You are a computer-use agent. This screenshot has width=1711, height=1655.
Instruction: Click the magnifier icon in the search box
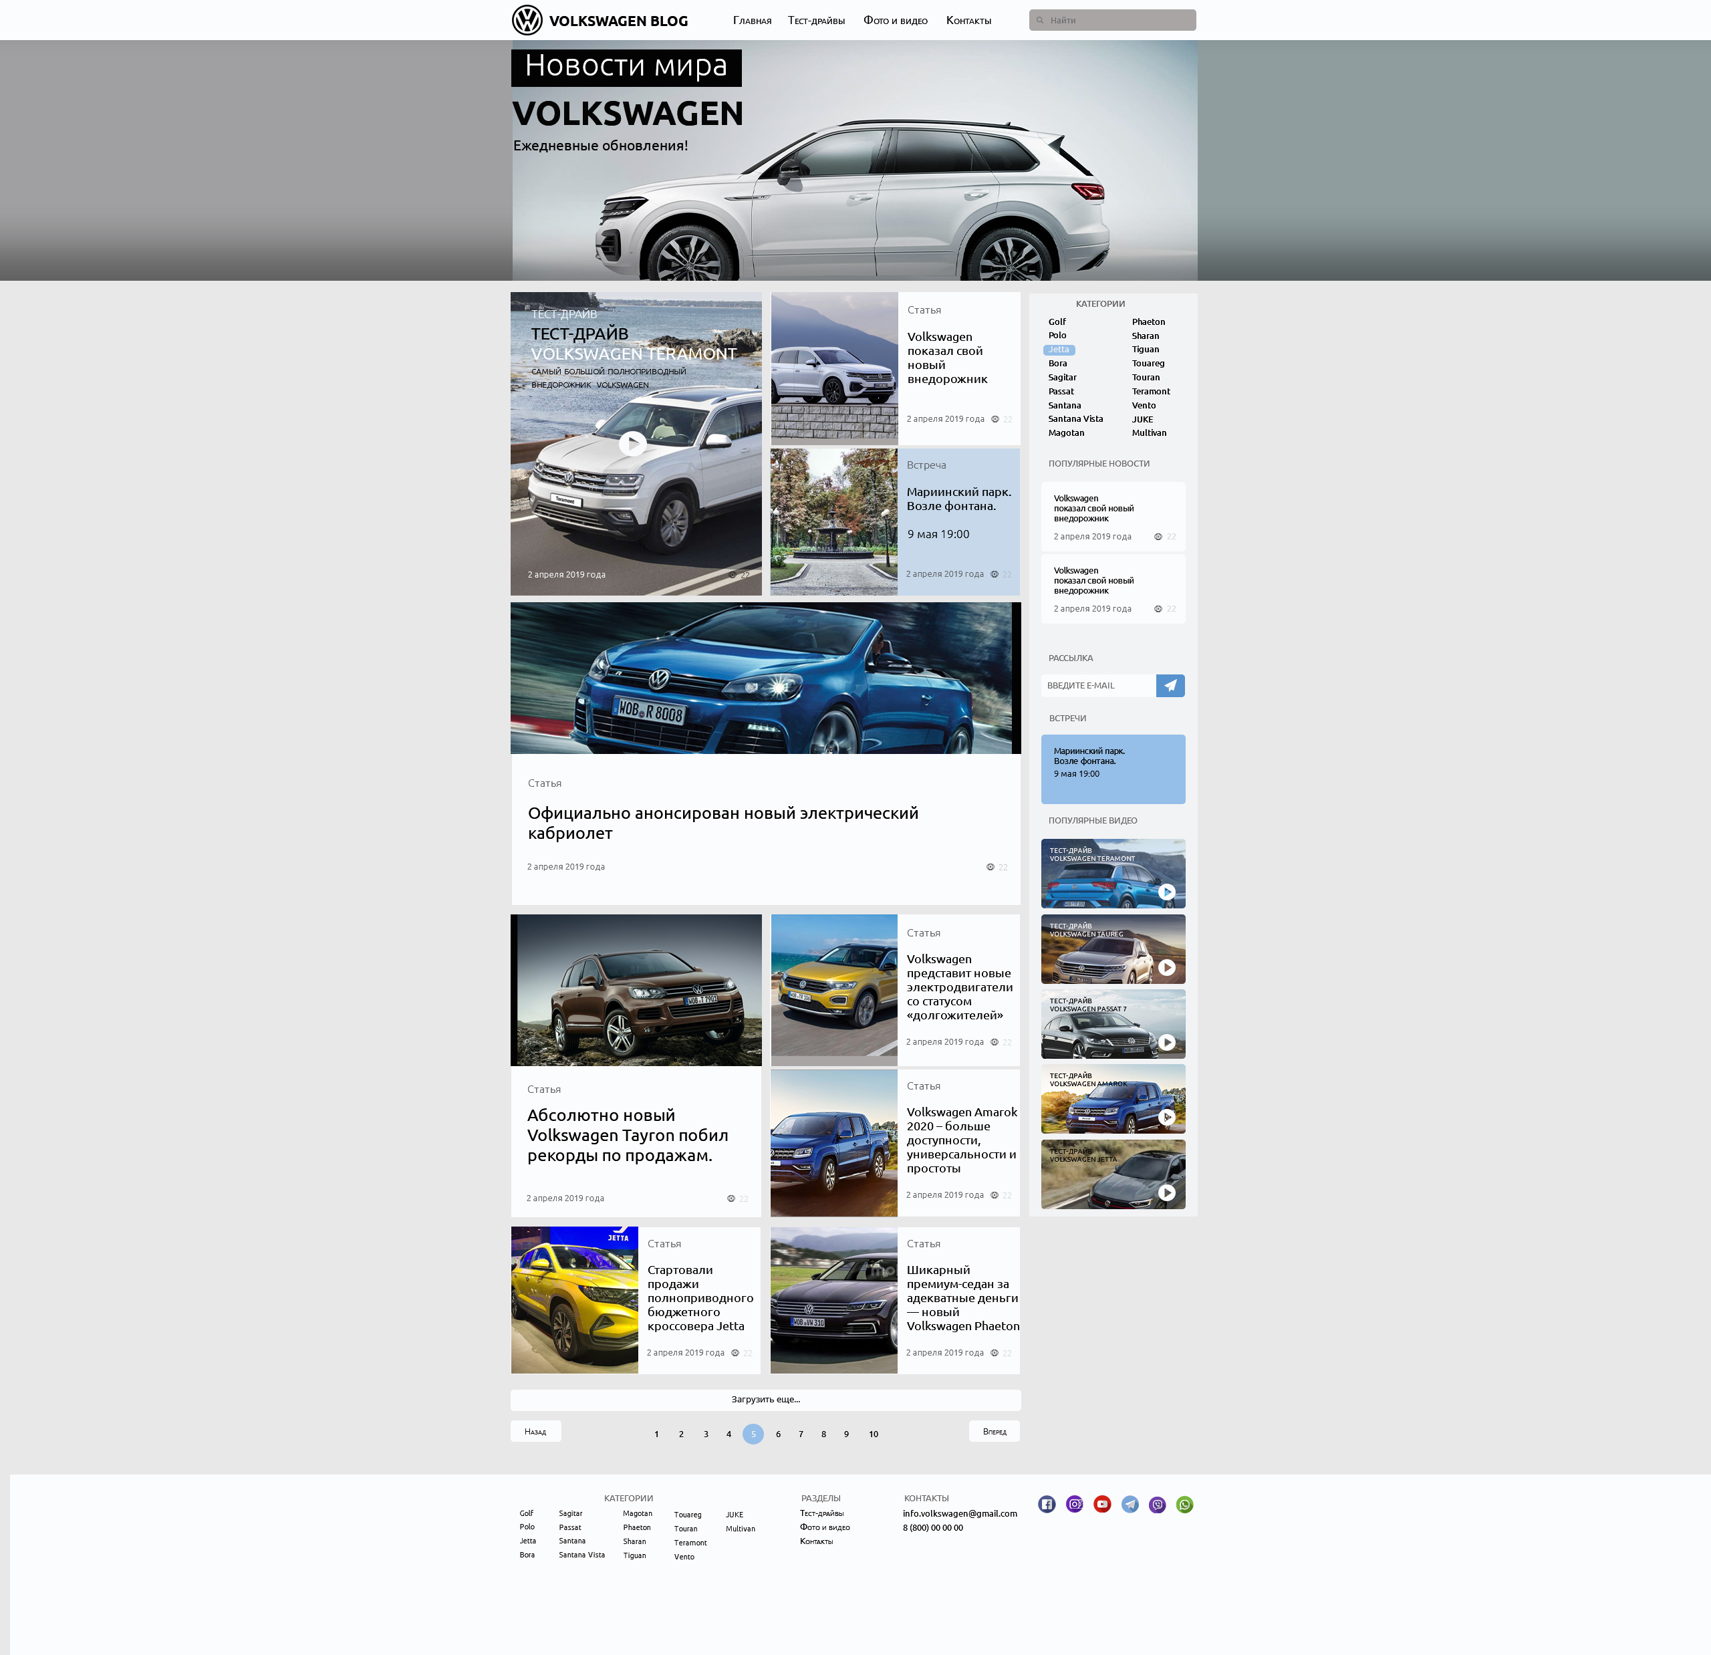tap(1040, 20)
